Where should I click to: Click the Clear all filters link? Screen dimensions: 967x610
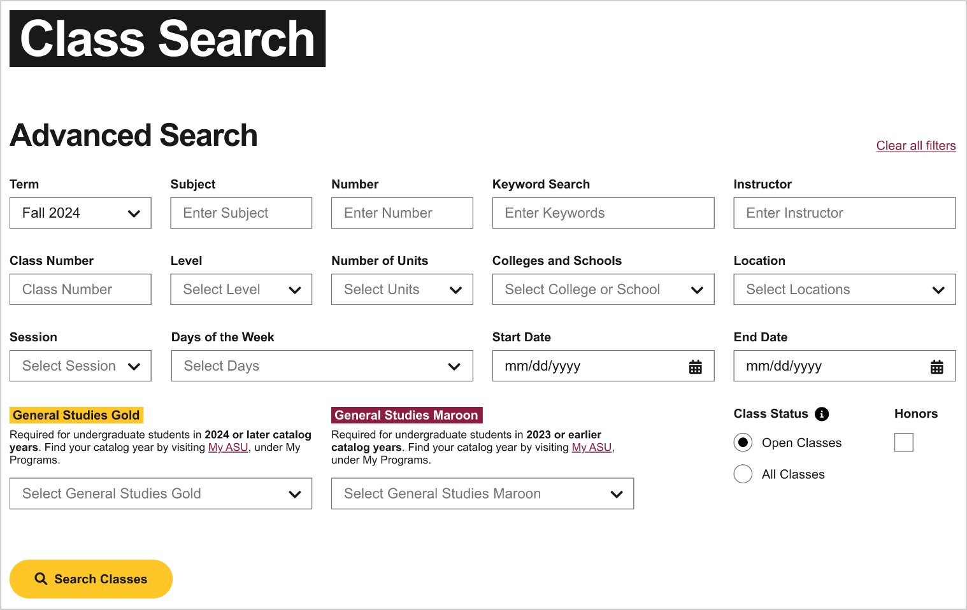tap(916, 145)
